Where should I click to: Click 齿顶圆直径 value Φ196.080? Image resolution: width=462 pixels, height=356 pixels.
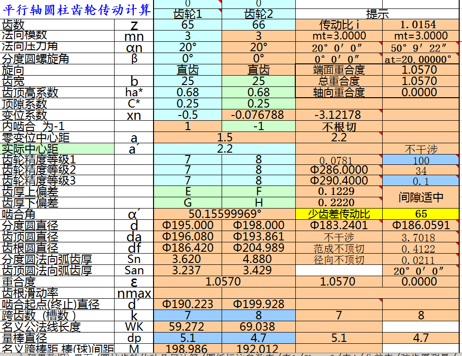188,236
